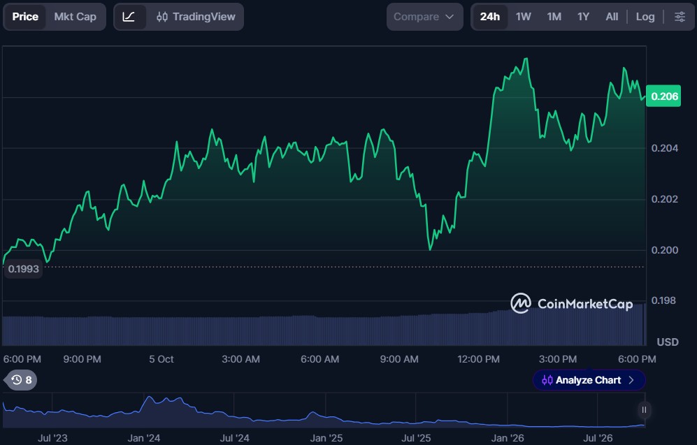Viewport: 697px width, 445px height.
Task: Toggle the Log scale option
Action: click(x=645, y=17)
